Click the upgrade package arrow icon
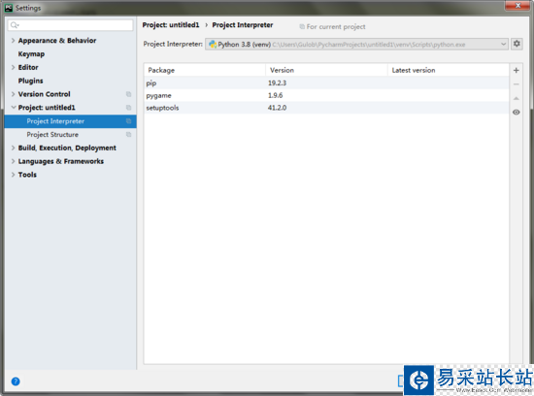Image resolution: width=534 pixels, height=396 pixels. tap(516, 98)
